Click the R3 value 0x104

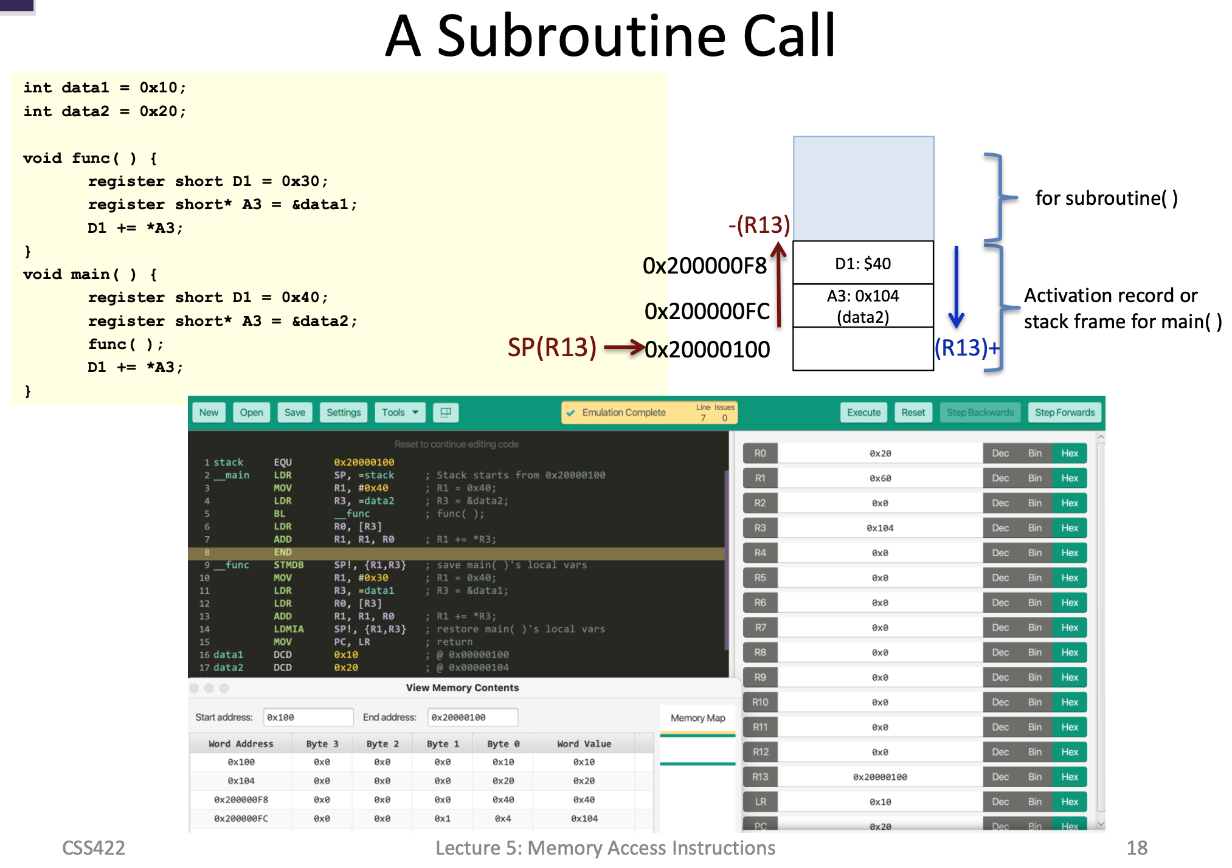[880, 528]
